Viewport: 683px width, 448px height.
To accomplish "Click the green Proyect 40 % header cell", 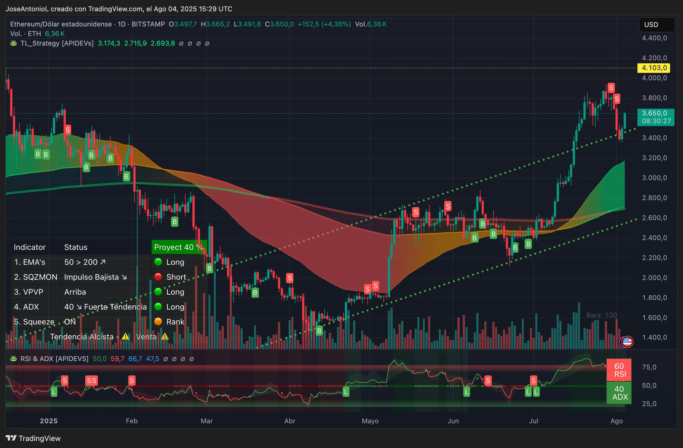I will [x=179, y=247].
